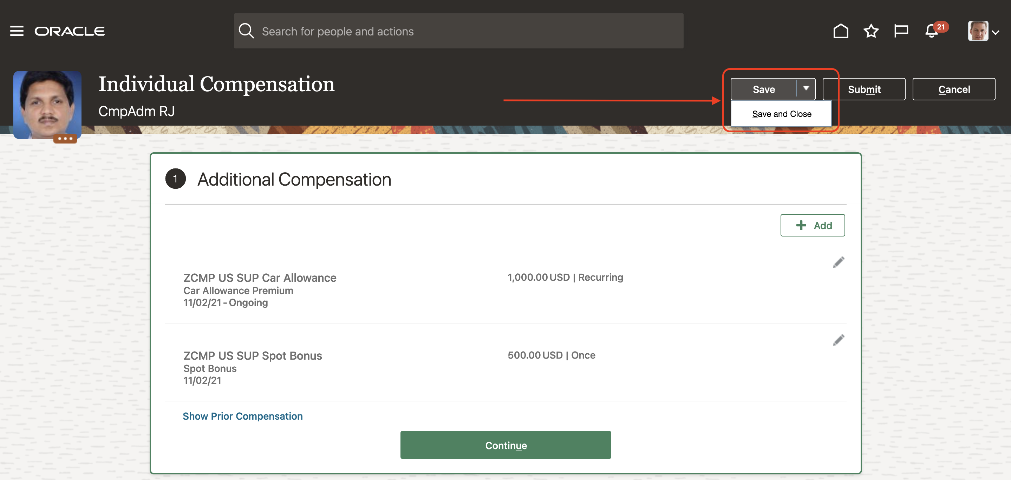Add a new compensation item
Viewport: 1011px width, 480px height.
point(813,226)
